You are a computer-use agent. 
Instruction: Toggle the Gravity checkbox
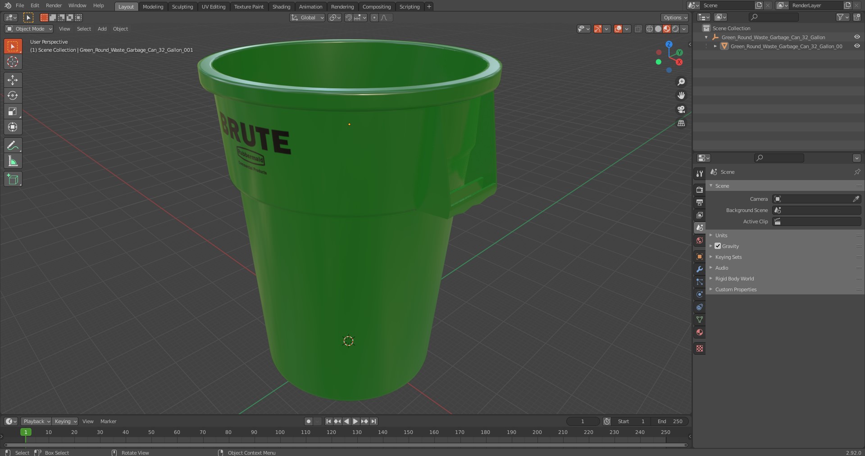718,246
